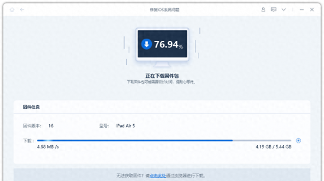Select the 固件信息 section title
Image resolution: width=324 pixels, height=181 pixels.
[x=31, y=107]
